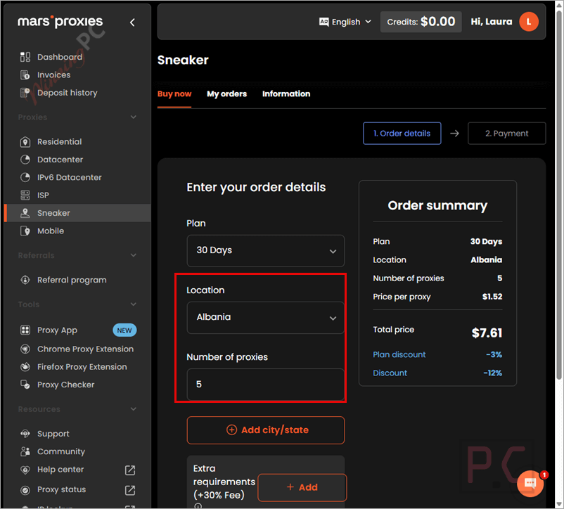
Task: Click the Chrome Proxy Extension icon
Action: (25, 349)
